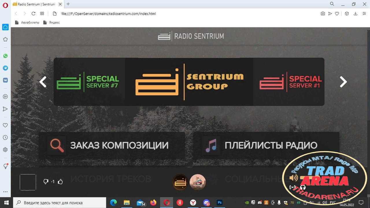Take a snapshot with the camera icon
Image resolution: width=370 pixels, height=208 pixels.
[x=323, y=14]
